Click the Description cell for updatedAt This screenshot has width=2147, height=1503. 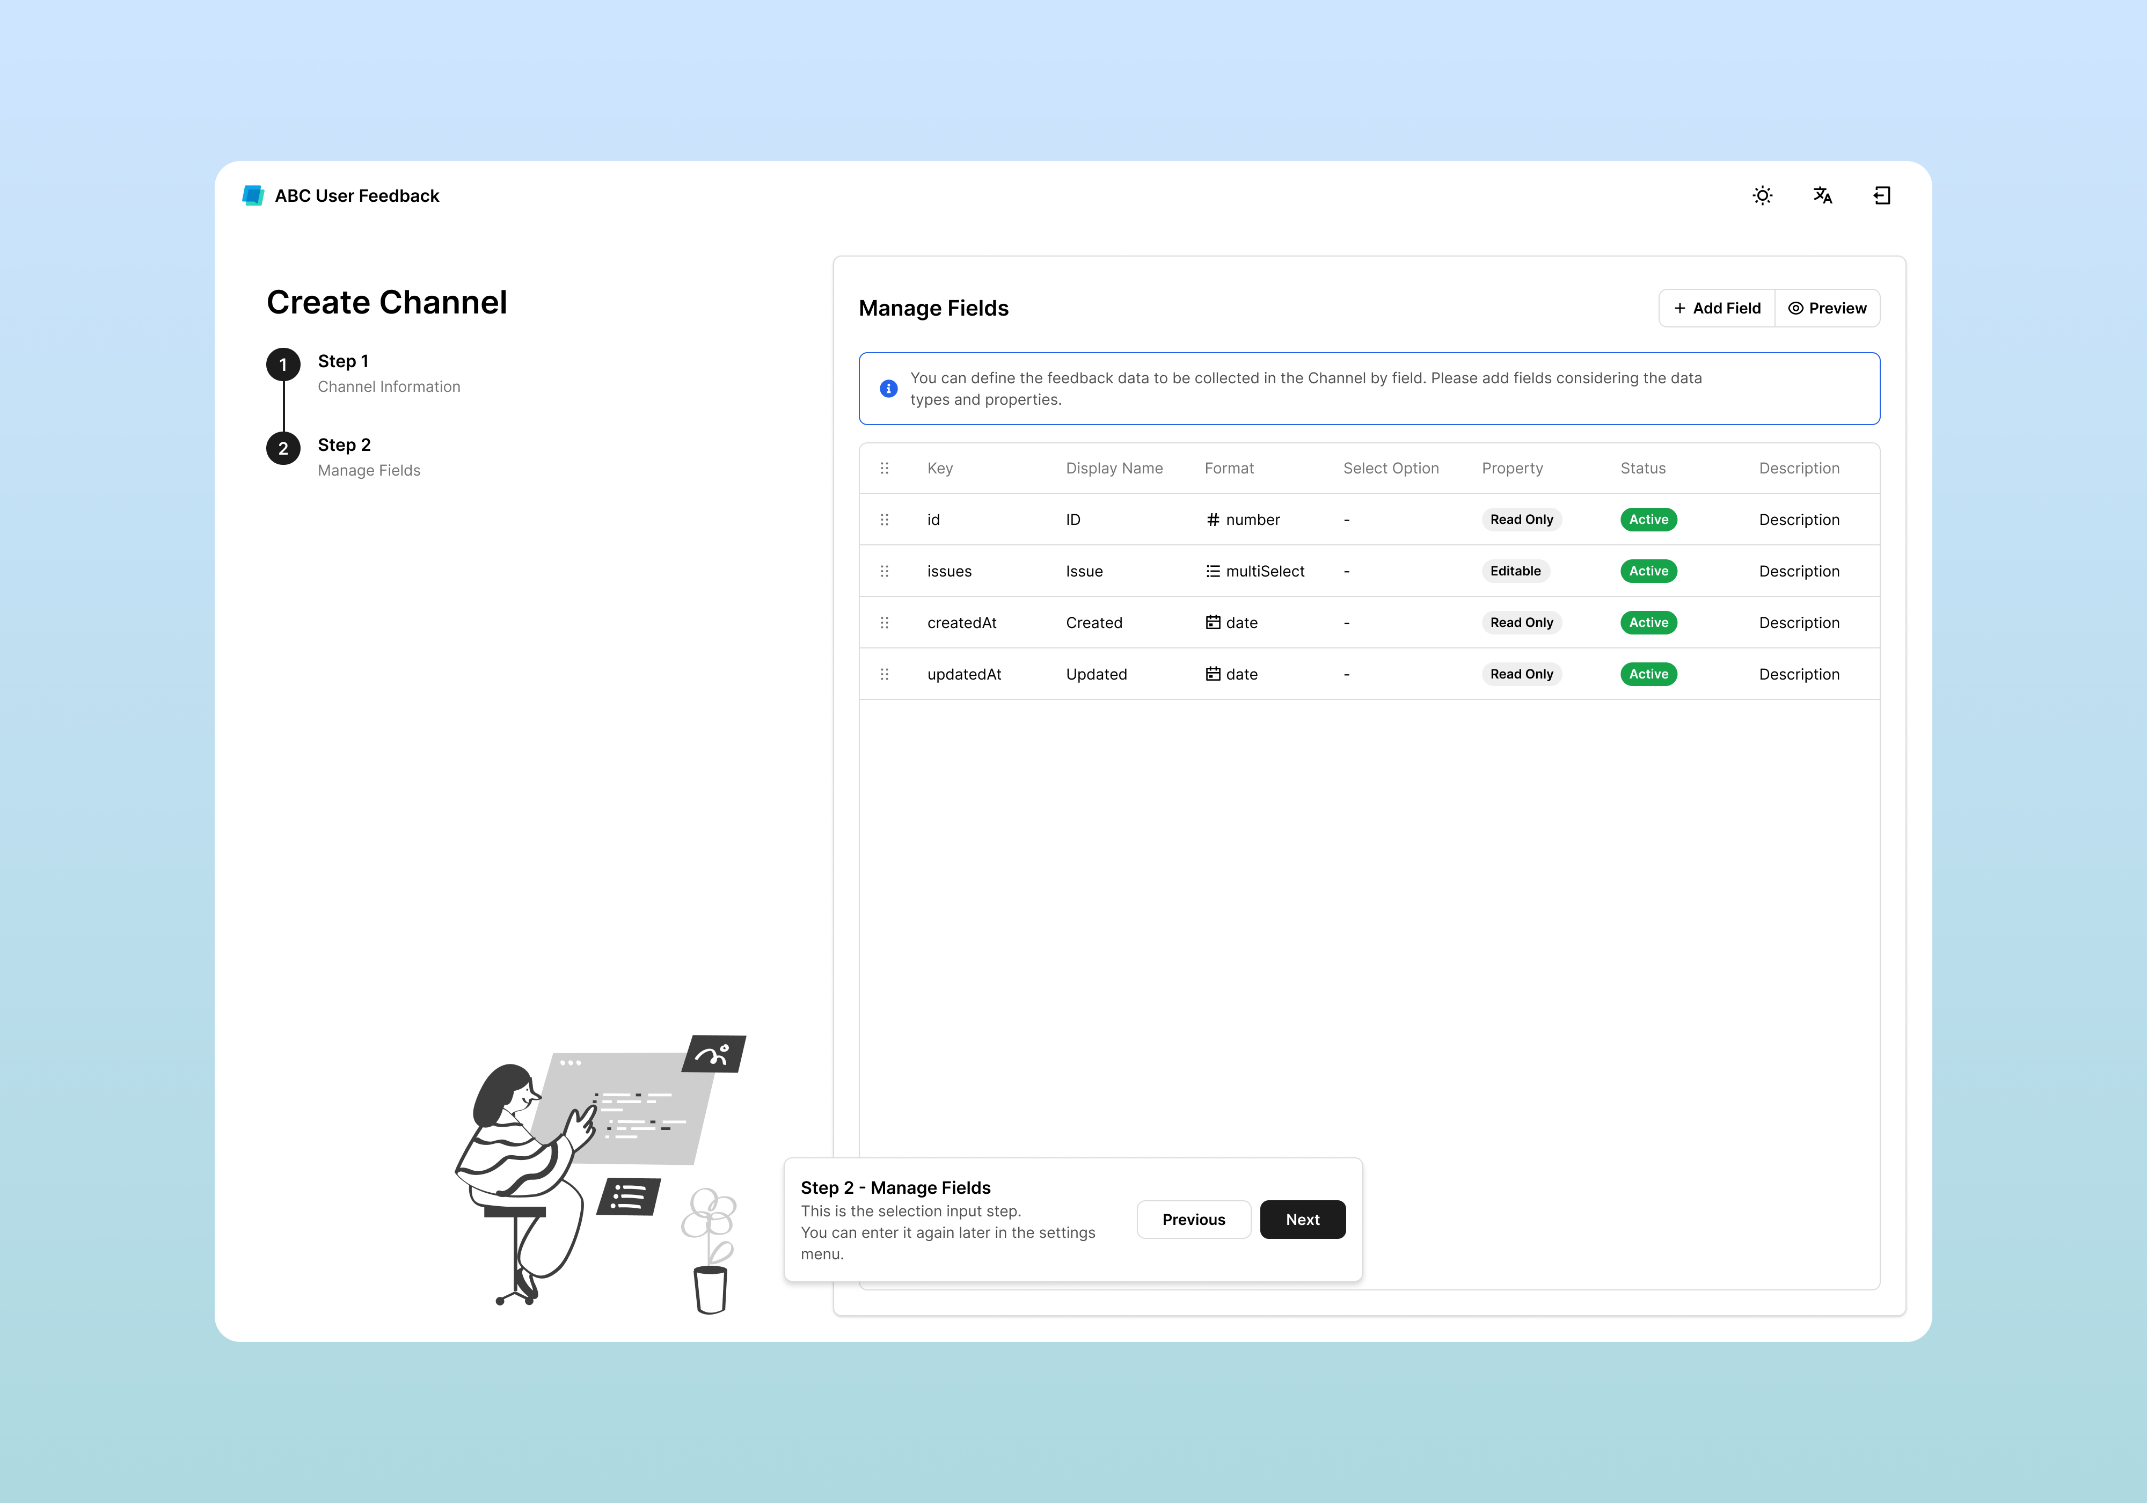pos(1798,674)
